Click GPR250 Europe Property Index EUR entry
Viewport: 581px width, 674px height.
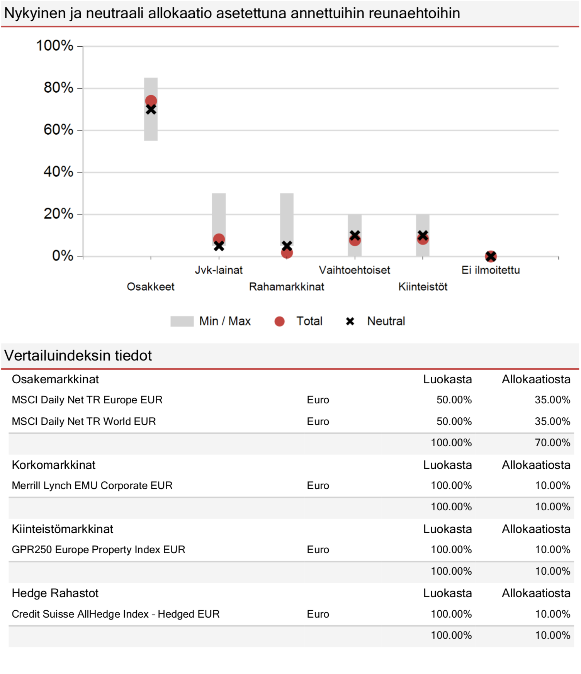point(99,550)
